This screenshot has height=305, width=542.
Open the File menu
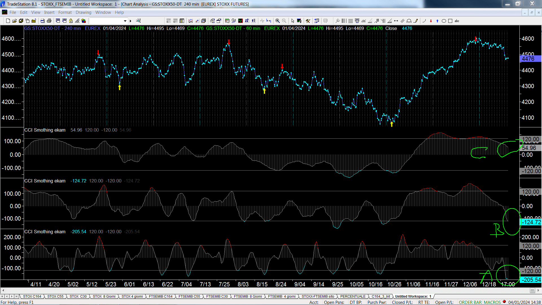tap(13, 12)
